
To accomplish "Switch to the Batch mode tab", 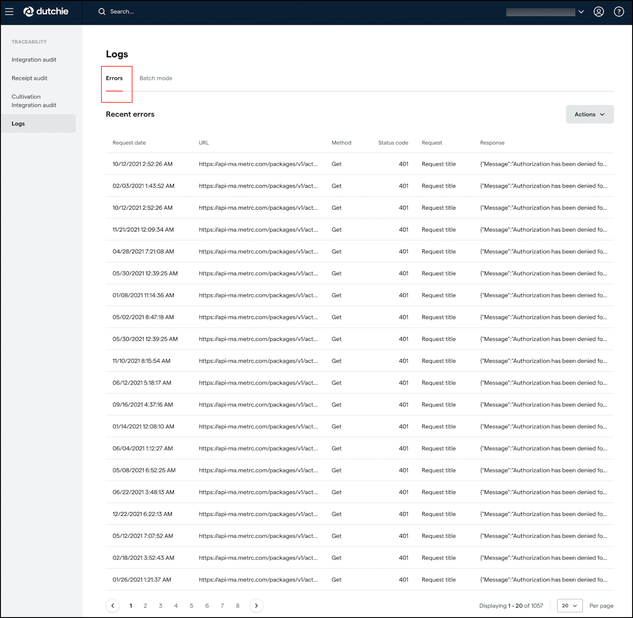I will [156, 78].
